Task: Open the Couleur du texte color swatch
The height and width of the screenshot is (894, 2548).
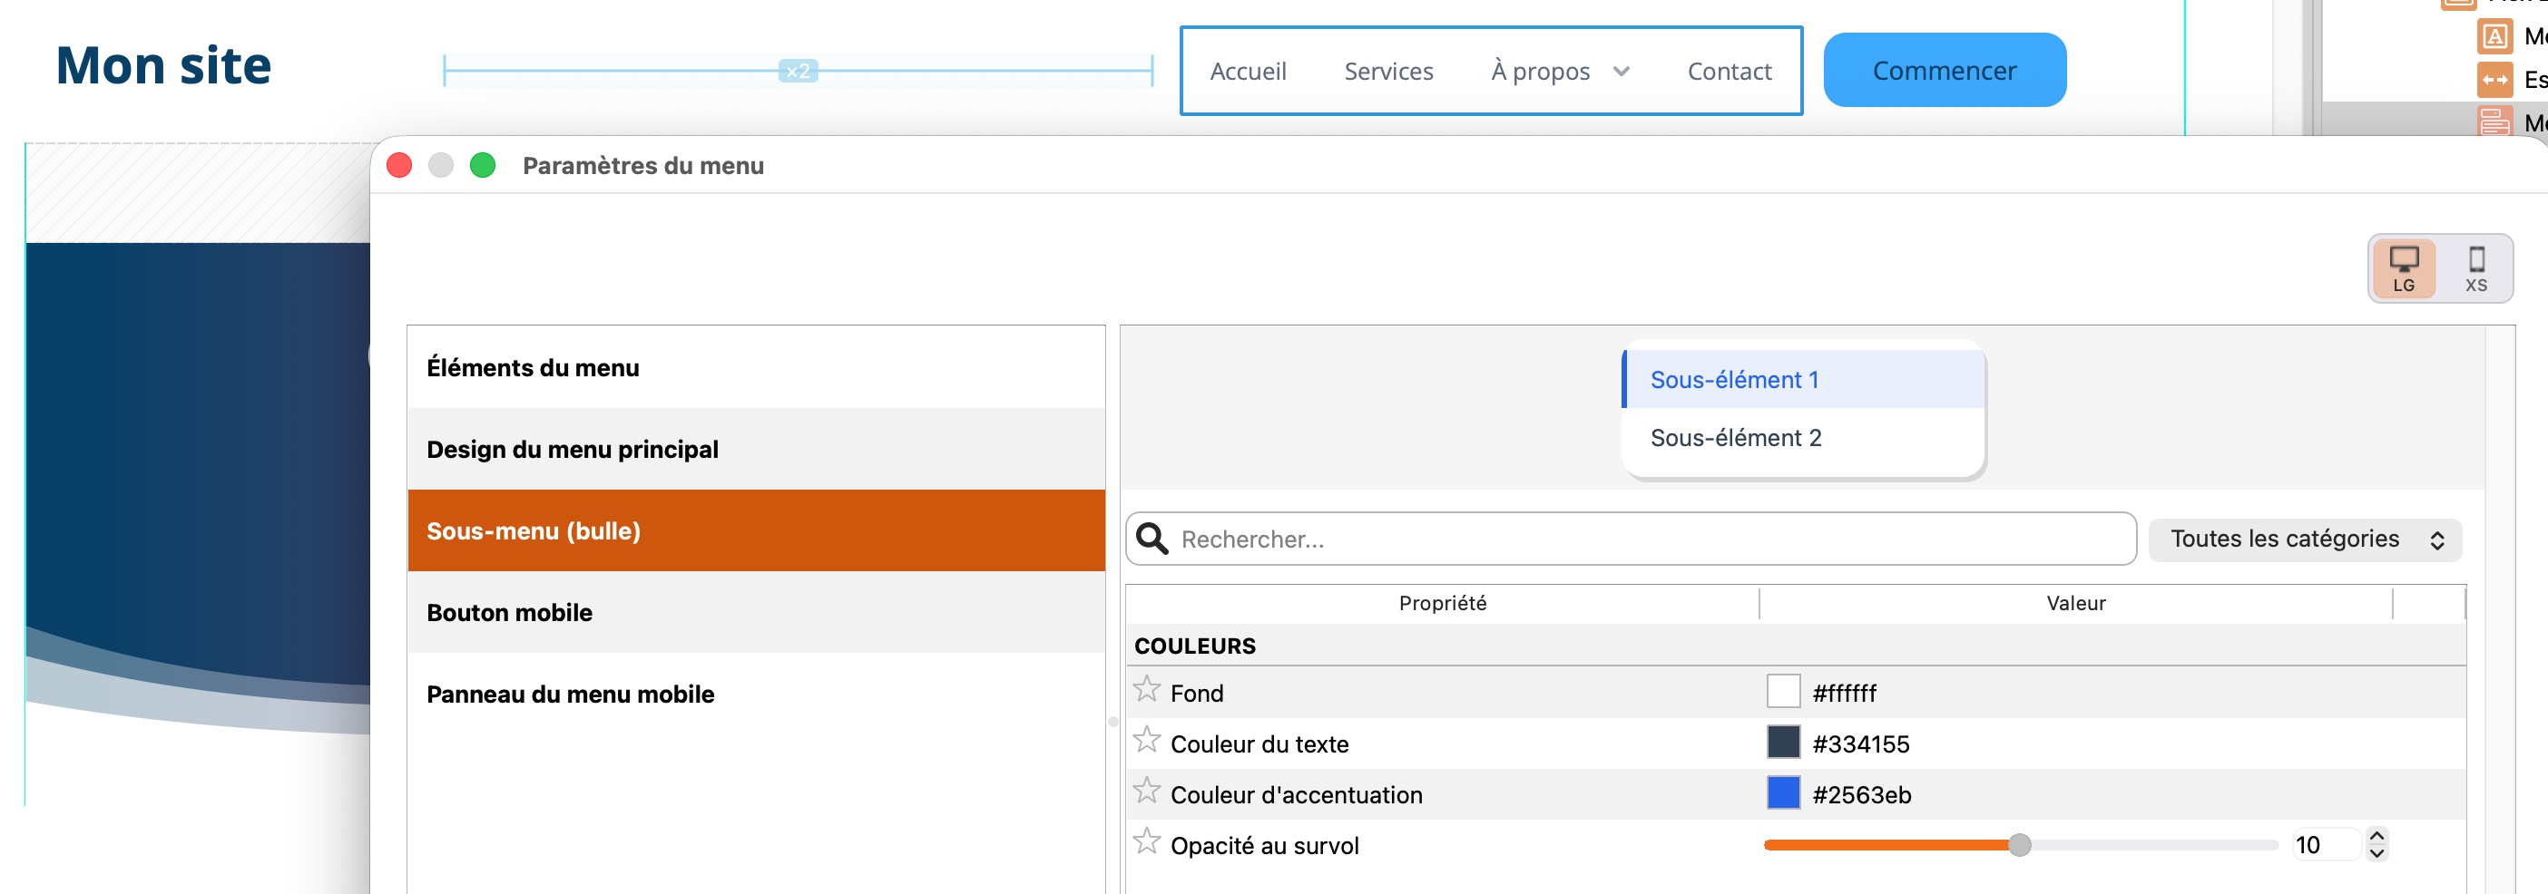Action: click(x=1782, y=742)
